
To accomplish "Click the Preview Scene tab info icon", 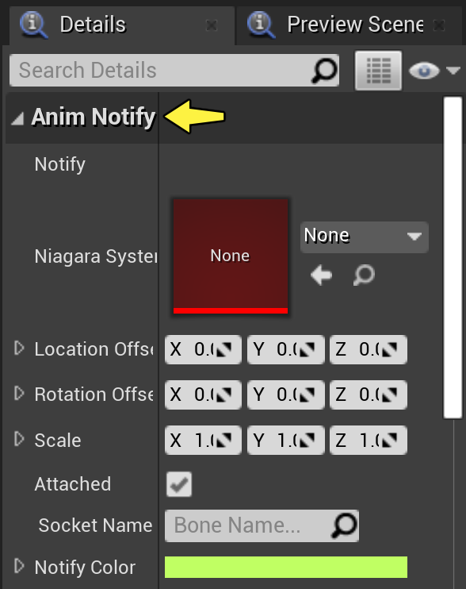I will [261, 25].
